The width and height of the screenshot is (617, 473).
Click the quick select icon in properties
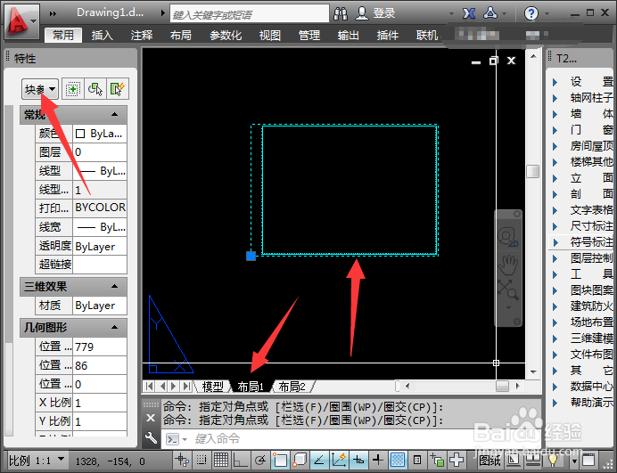tap(118, 89)
